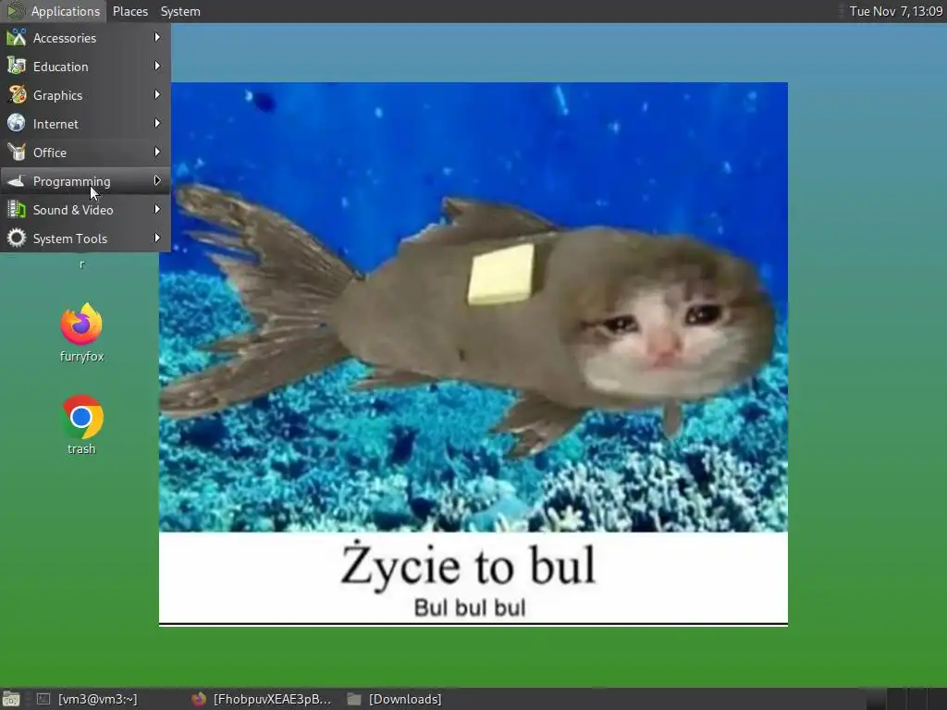Click the Education category icon
This screenshot has height=710, width=947.
tap(17, 67)
